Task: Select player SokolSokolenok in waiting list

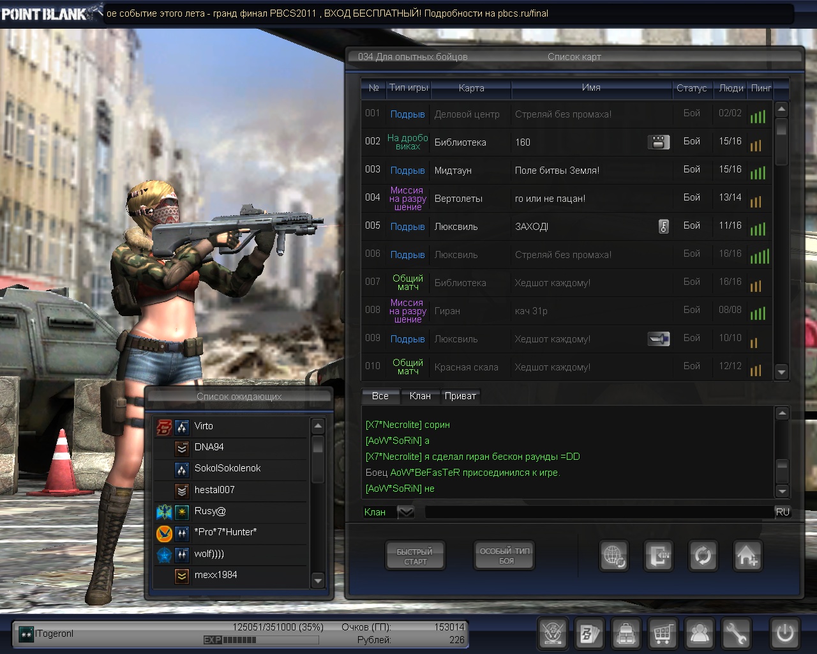Action: (x=231, y=469)
